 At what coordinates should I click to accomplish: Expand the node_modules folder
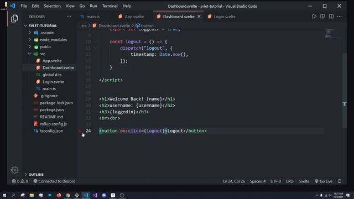click(29, 40)
